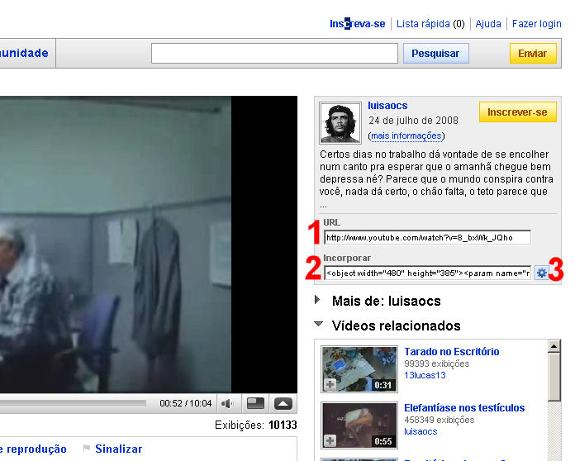Expand Mais de: luisaocs section
Screen dimensions: 575x461
317,300
